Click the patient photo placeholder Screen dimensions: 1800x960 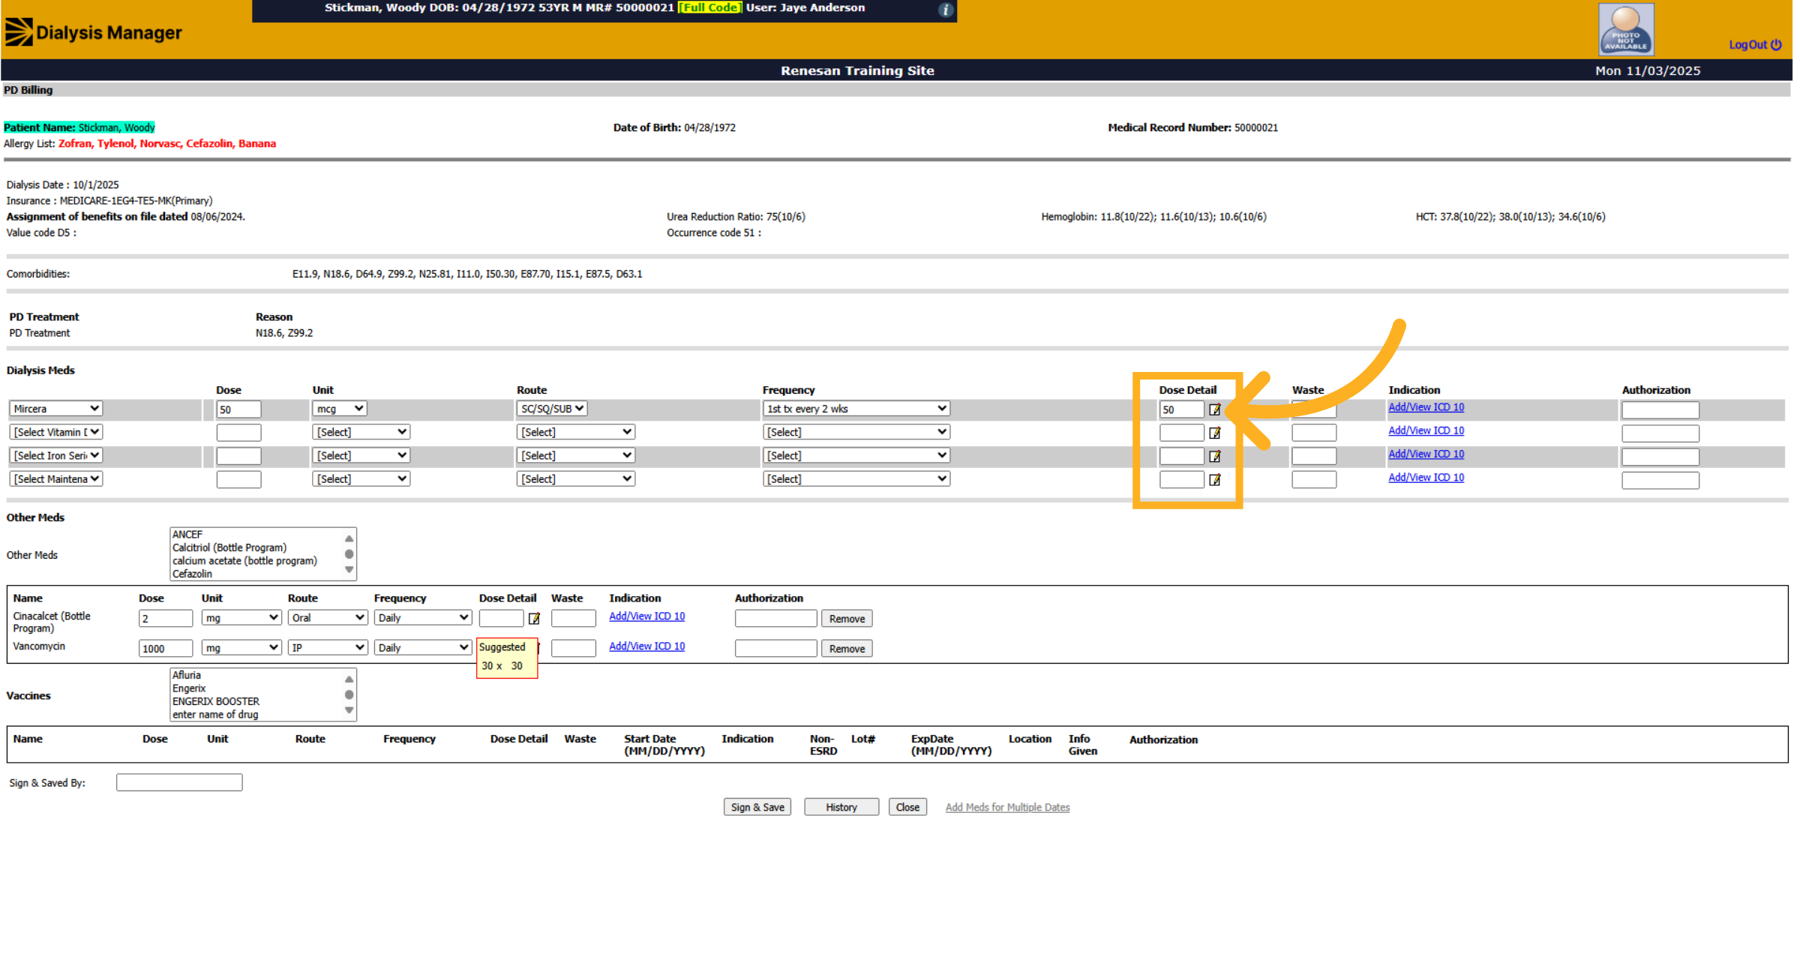click(x=1626, y=29)
